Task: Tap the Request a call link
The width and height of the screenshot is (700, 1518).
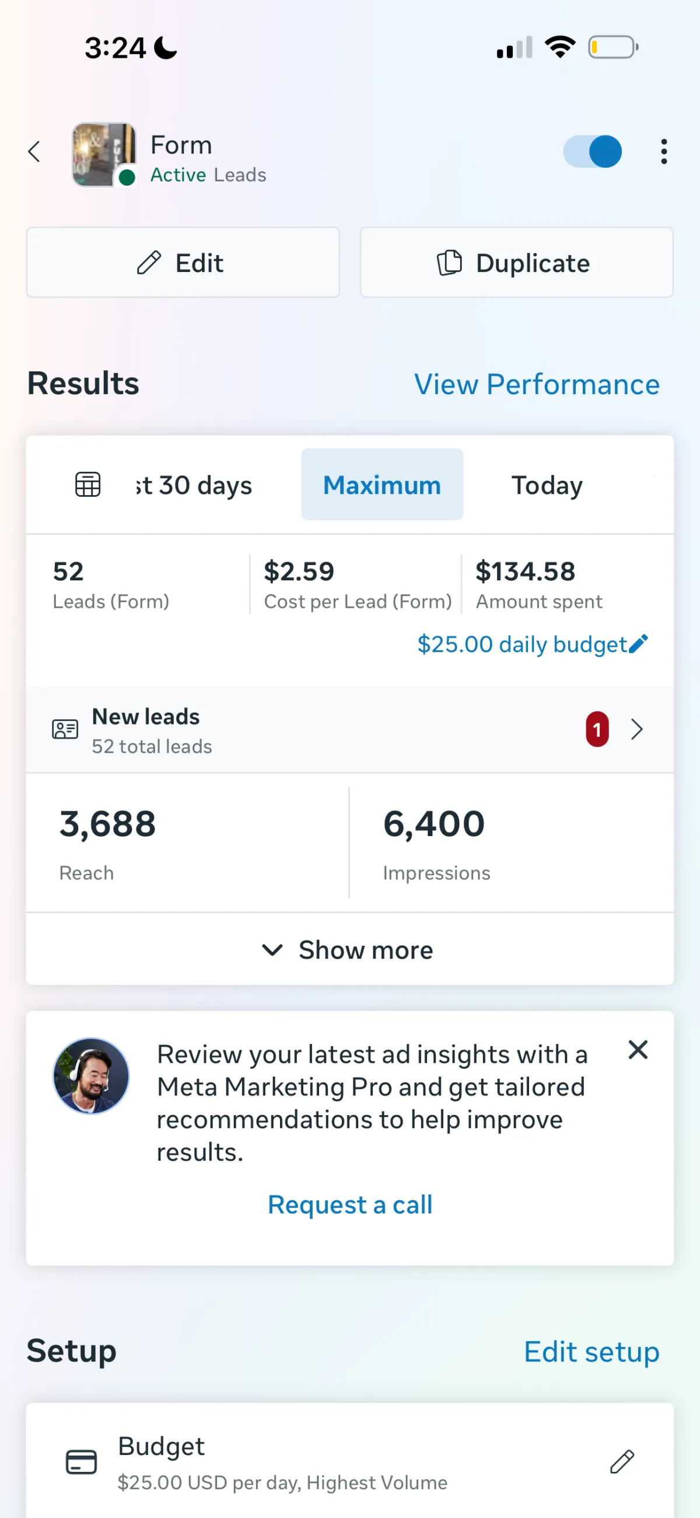Action: 349,1204
